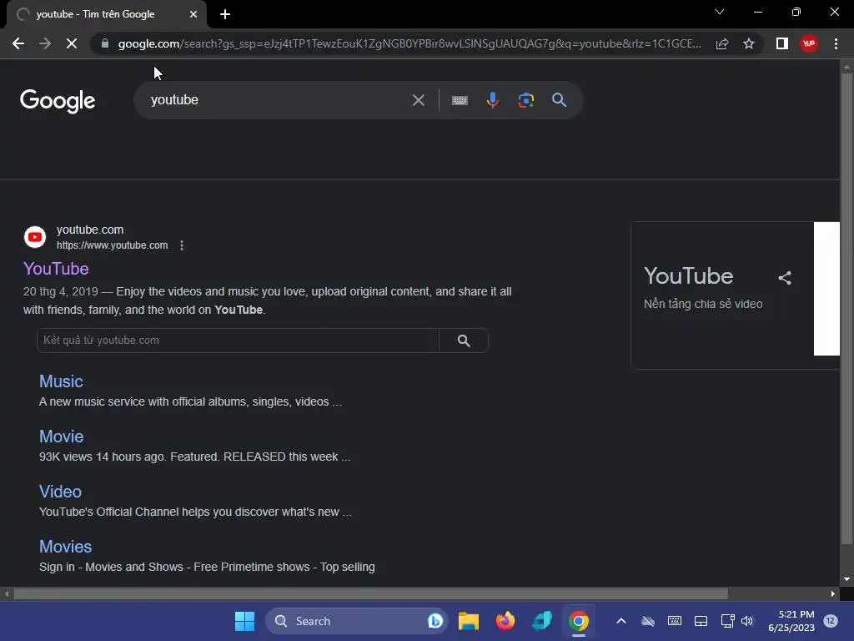Open the on-screen keyboard input tool
Screen dimensions: 854x641
460,100
